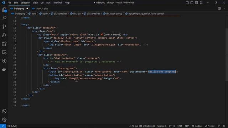Image resolution: width=228 pixels, height=128 pixels.
Task: Click the remote window indicator in status bar
Action: 3,126
